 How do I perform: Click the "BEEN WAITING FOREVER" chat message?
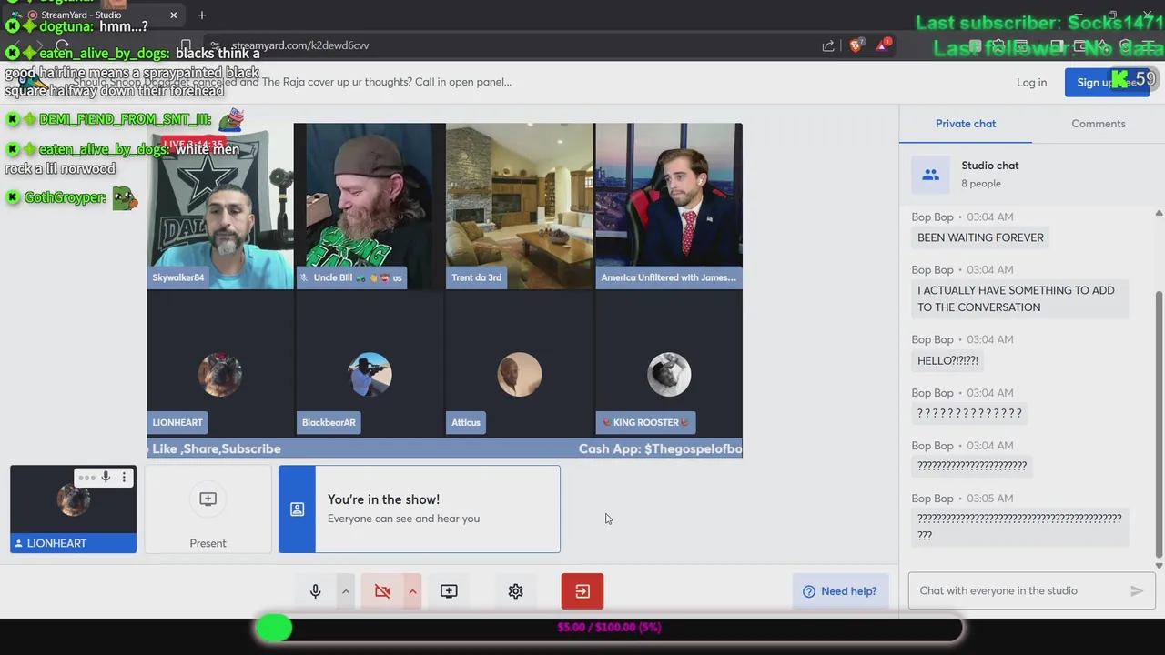coord(980,237)
